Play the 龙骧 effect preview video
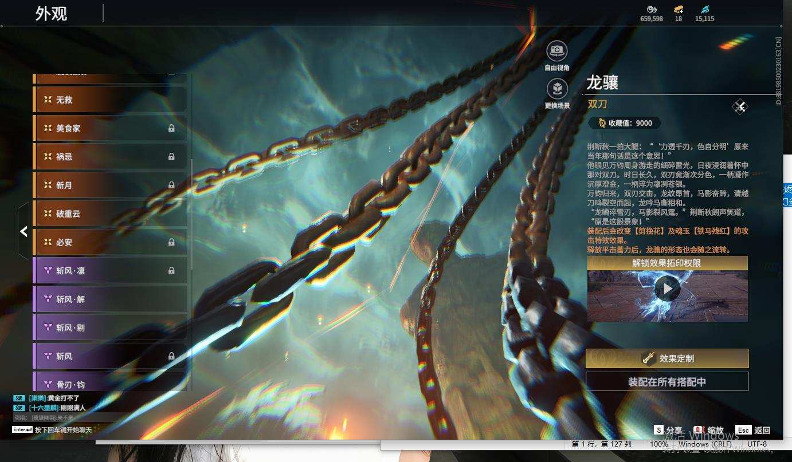Screen dimensions: 792x462 point(667,289)
